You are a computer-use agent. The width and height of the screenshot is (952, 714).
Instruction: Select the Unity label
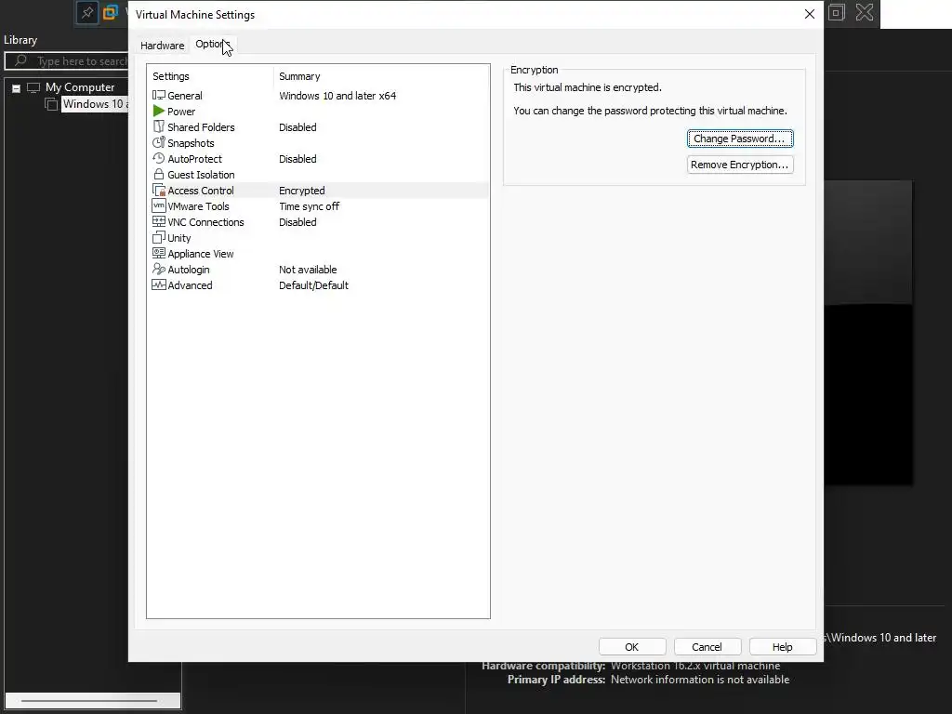(179, 238)
